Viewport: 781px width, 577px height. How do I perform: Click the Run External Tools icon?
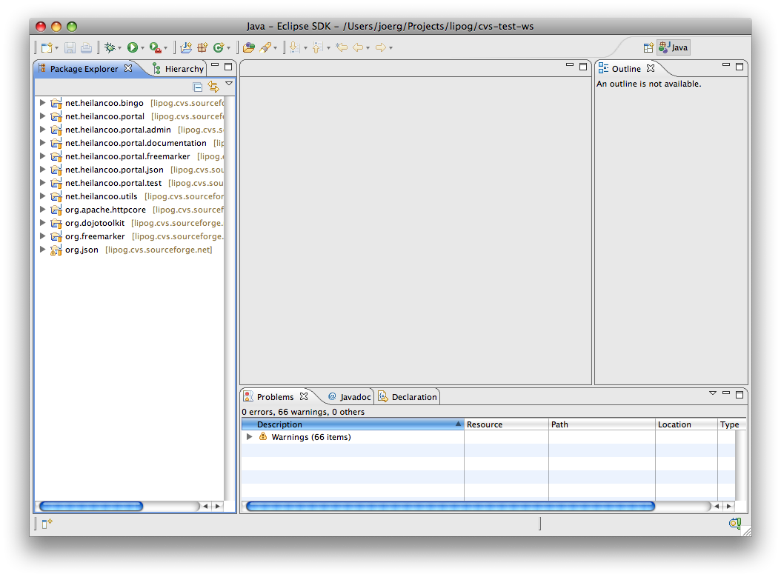point(154,47)
